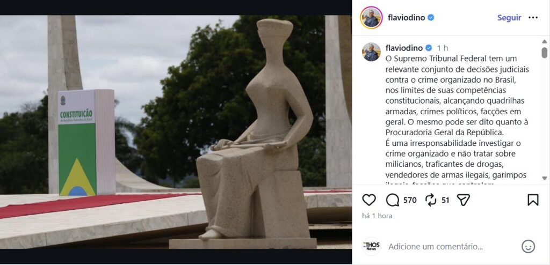
Task: Save post with bookmark icon
Action: pyautogui.click(x=533, y=200)
